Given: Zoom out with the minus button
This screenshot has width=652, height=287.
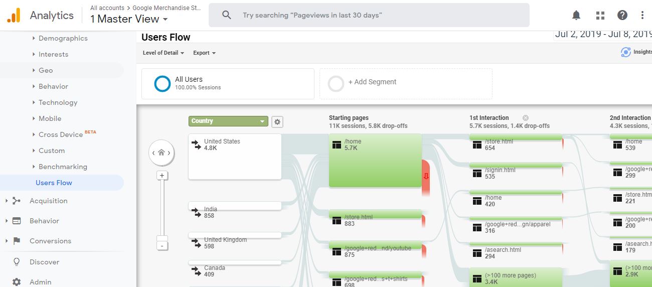Looking at the screenshot, I should (161, 246).
